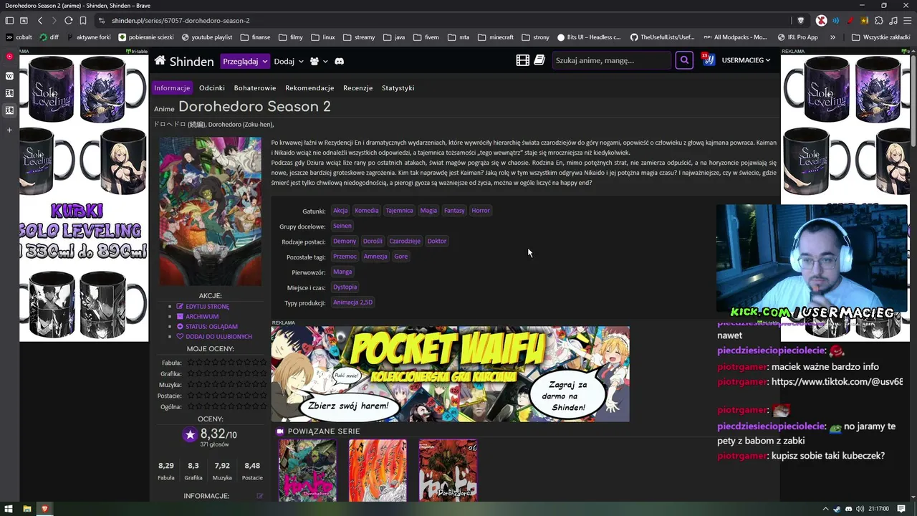917x516 pixels.
Task: Click the Pocket Waifu ad banner
Action: pos(450,374)
